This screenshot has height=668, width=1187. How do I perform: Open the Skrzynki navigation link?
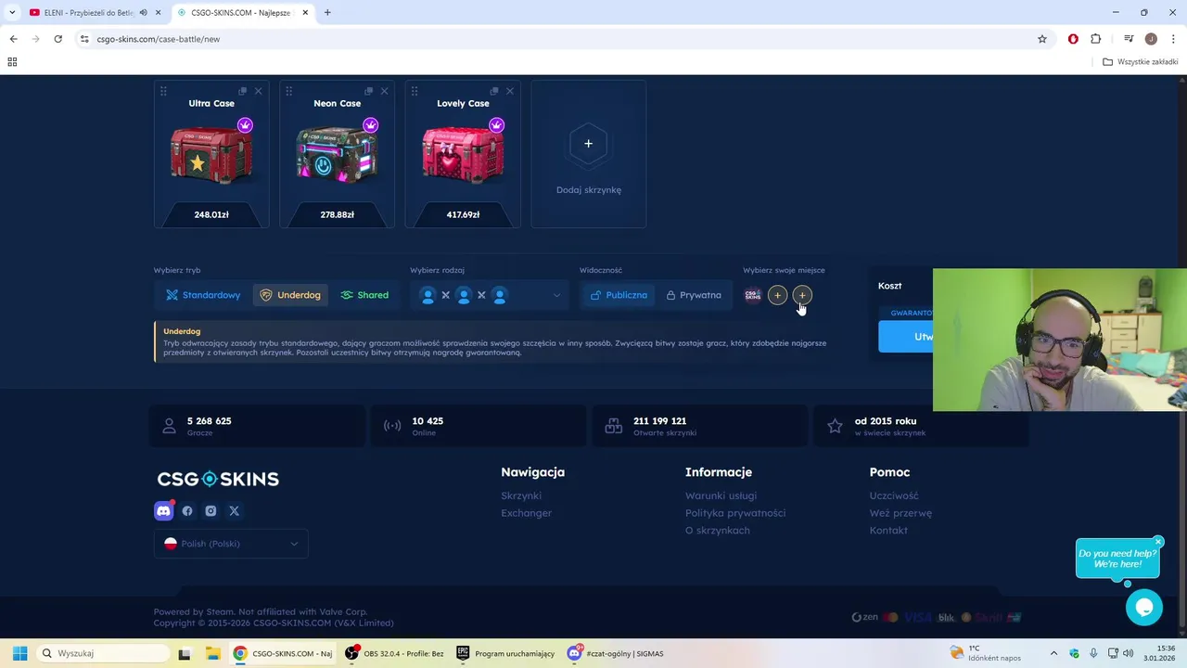point(521,495)
